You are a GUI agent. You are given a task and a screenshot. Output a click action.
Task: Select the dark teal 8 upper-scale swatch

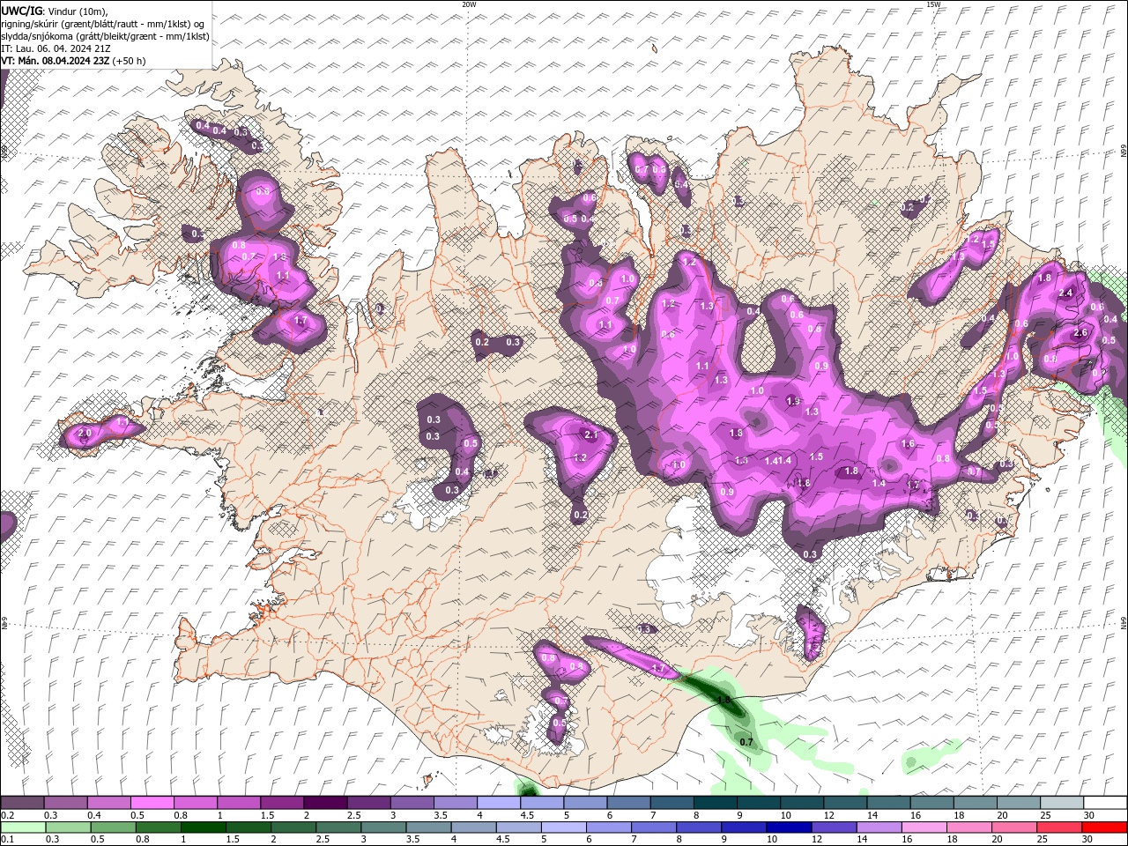pos(714,803)
